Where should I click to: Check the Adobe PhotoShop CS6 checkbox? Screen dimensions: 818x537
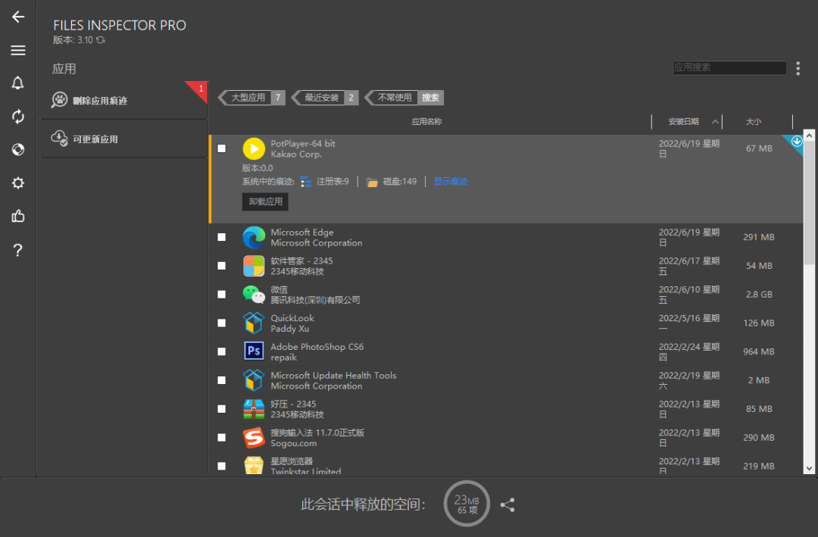pos(222,351)
